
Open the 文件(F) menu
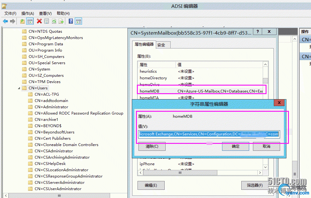10,14
